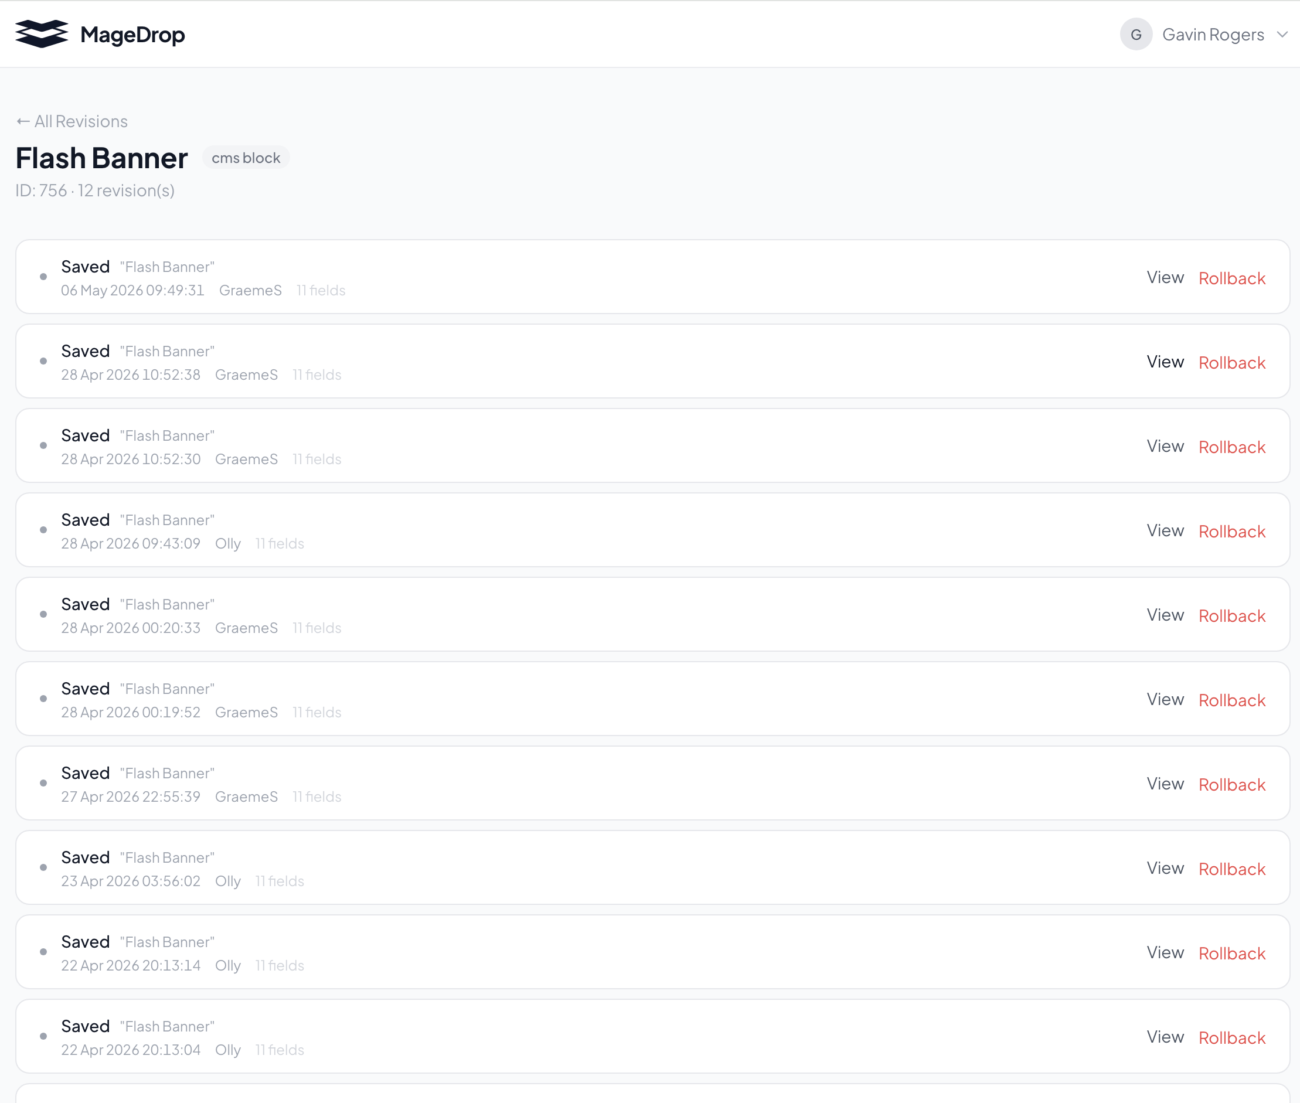This screenshot has width=1300, height=1103.
Task: Rollback to the 28 Apr 2026 09:43:09 revision
Action: (1231, 532)
